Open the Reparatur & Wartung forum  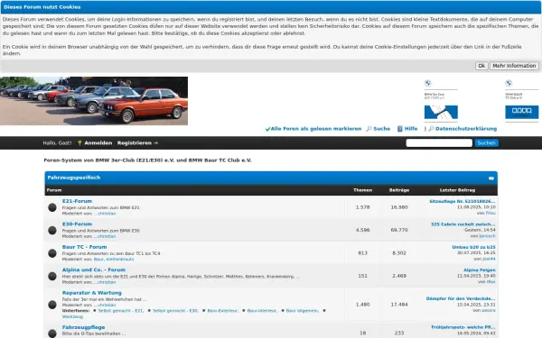(91, 293)
